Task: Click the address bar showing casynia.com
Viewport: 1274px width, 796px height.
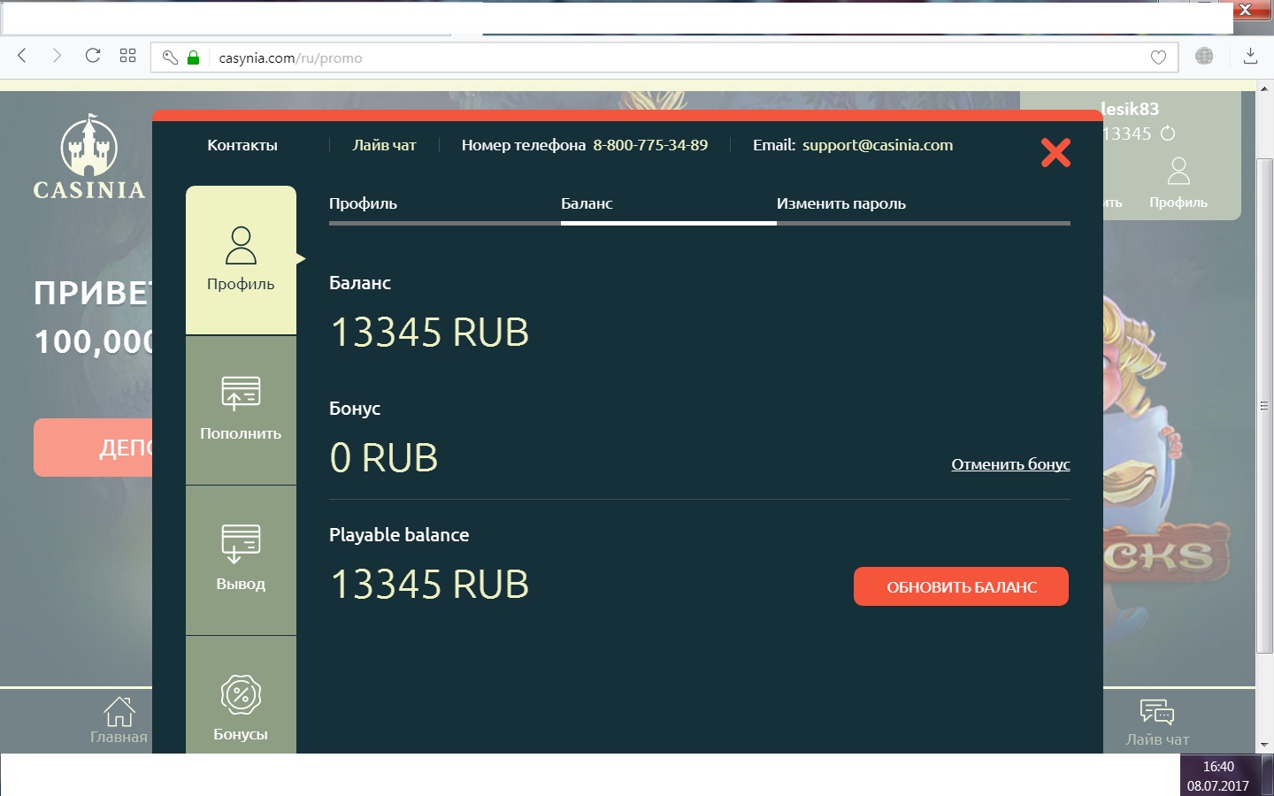Action: [x=619, y=58]
